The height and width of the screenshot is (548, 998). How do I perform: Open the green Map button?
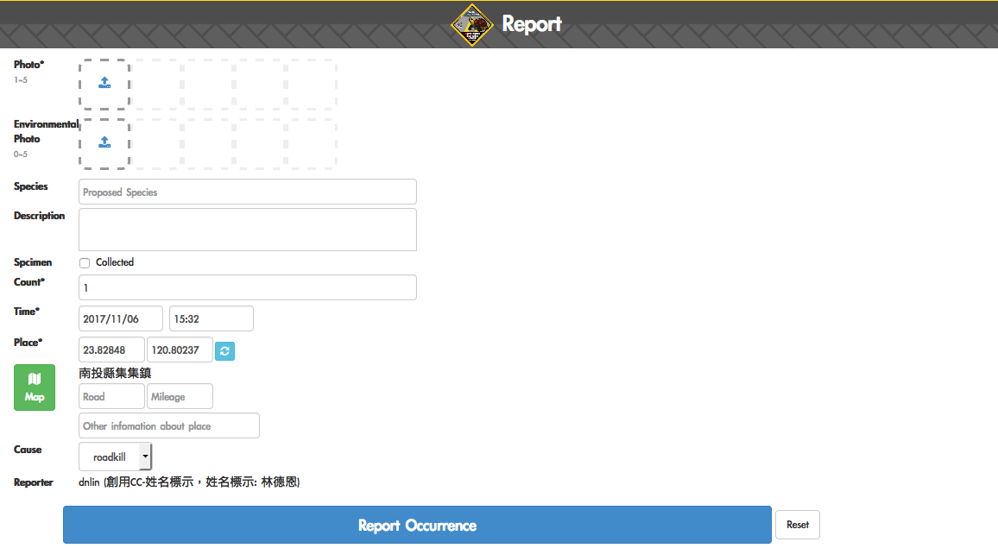(35, 387)
